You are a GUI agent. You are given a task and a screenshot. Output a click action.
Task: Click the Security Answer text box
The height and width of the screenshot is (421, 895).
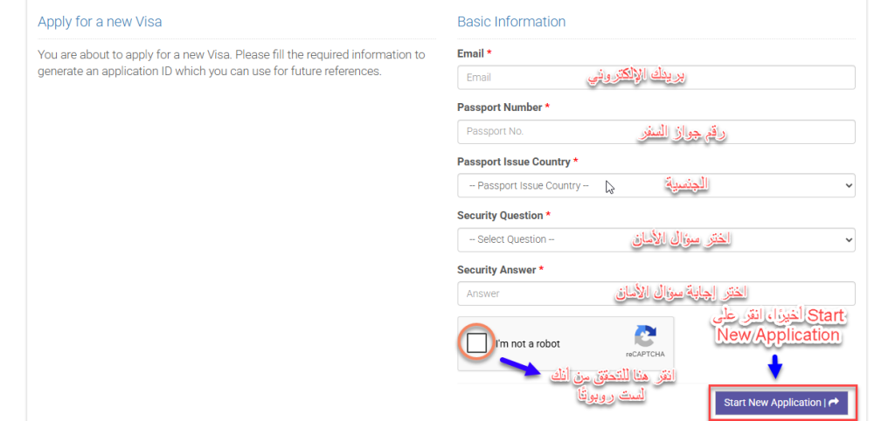[656, 293]
